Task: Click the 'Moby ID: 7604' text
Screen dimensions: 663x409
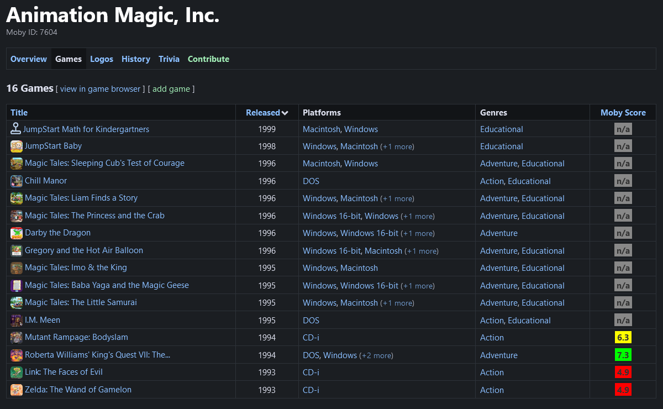Action: 31,32
